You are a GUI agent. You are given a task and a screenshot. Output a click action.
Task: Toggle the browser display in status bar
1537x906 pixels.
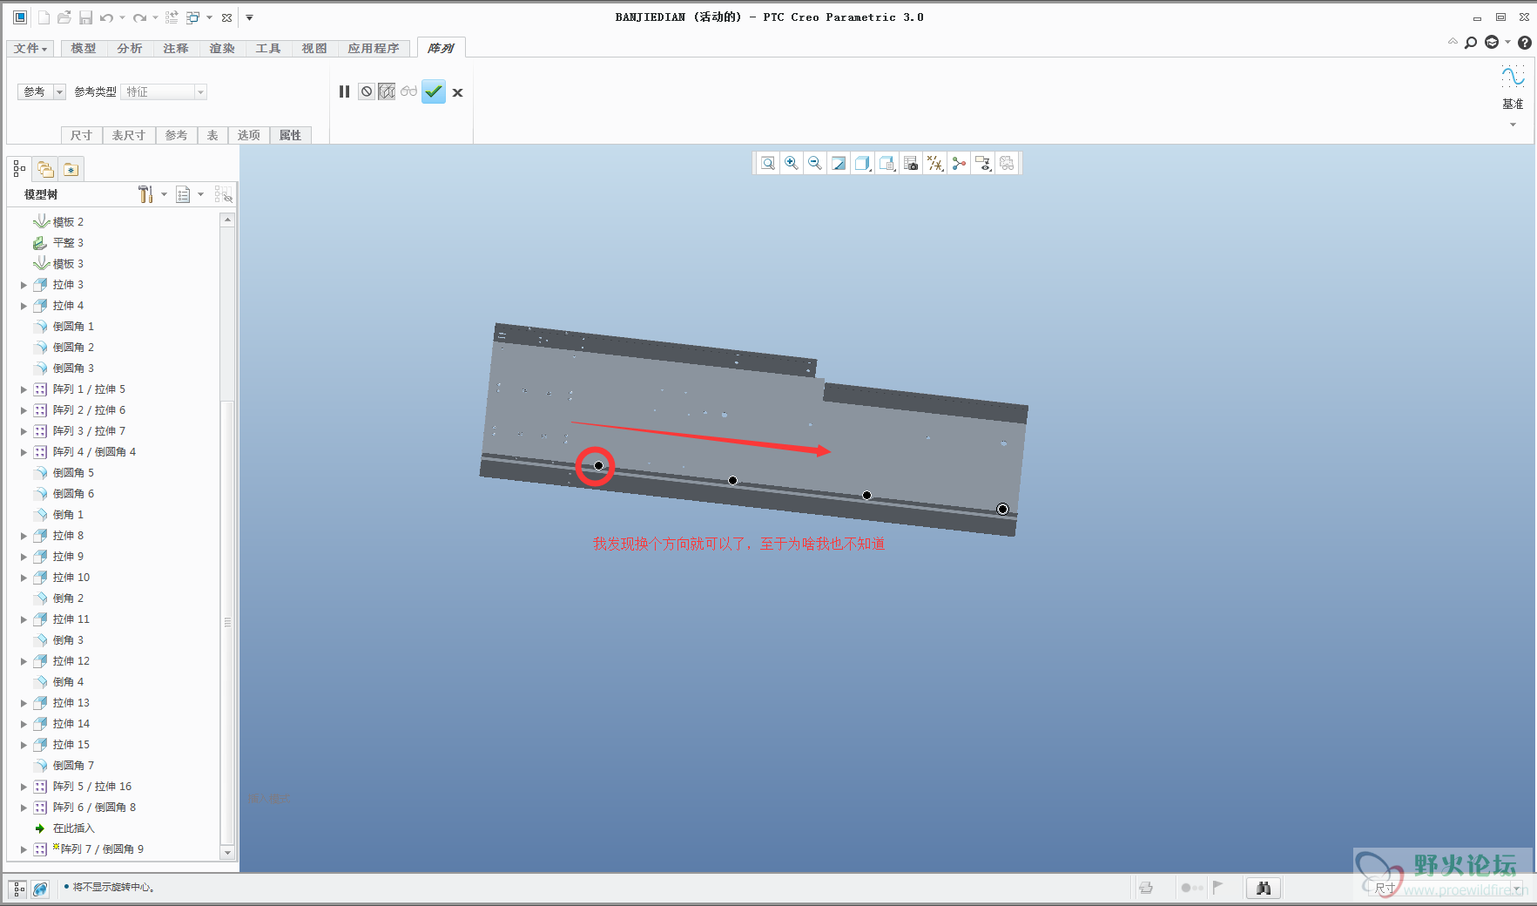click(x=40, y=889)
